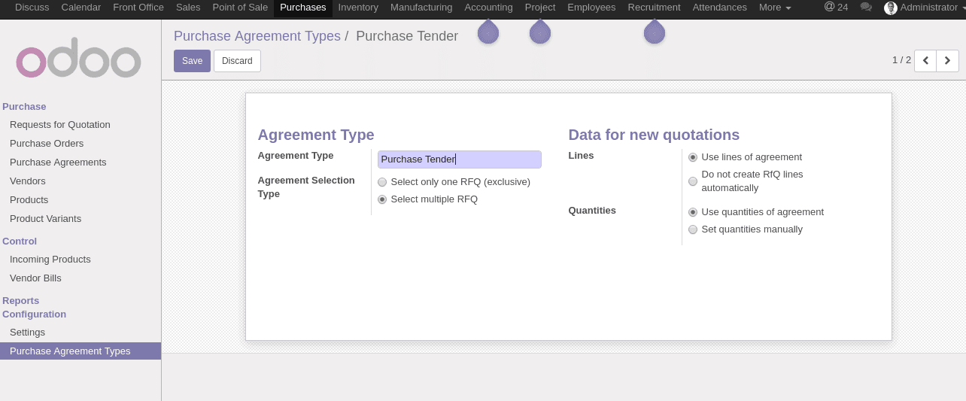This screenshot has height=401, width=966.
Task: Open Reports section in sidebar
Action: [x=20, y=301]
